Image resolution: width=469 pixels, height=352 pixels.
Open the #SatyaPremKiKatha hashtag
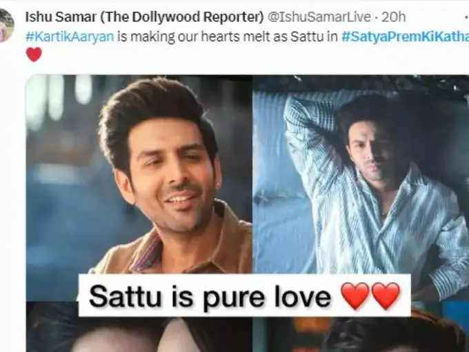[x=405, y=37]
